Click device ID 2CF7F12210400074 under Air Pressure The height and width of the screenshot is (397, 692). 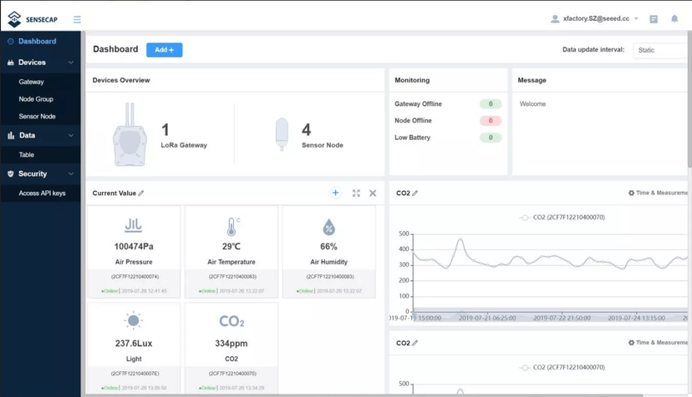coord(135,277)
